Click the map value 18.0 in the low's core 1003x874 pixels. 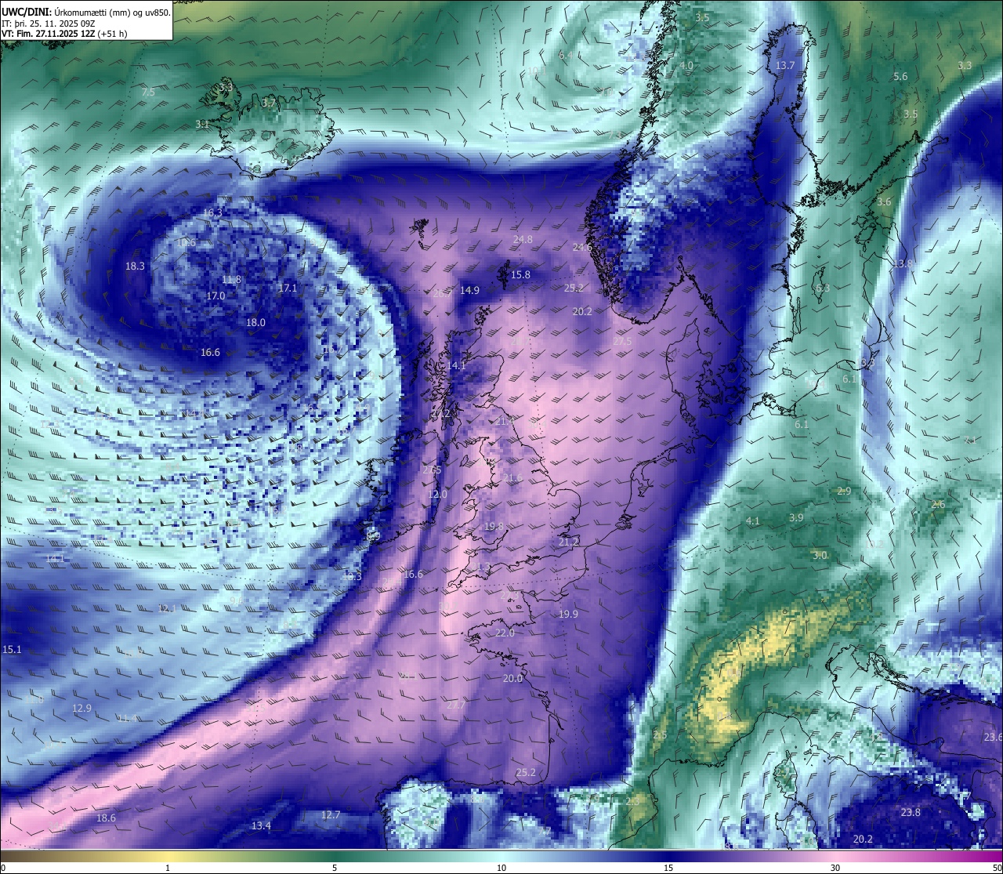point(255,322)
